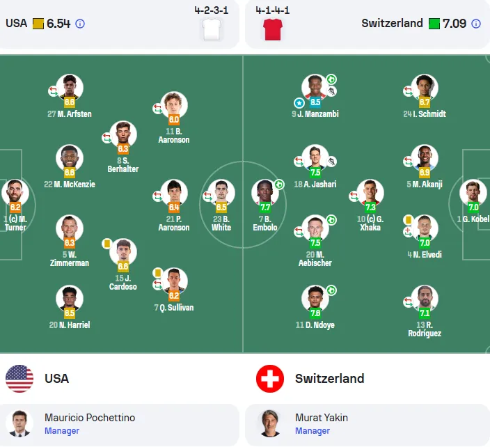
Task: Click the Switzerland flag icon
Action: (270, 379)
